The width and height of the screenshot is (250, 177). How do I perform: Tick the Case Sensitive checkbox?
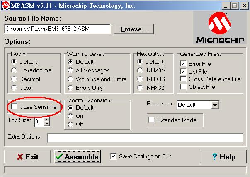[x=14, y=107]
